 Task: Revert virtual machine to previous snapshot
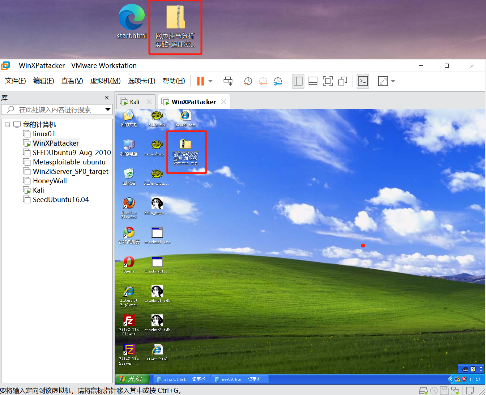tap(263, 81)
